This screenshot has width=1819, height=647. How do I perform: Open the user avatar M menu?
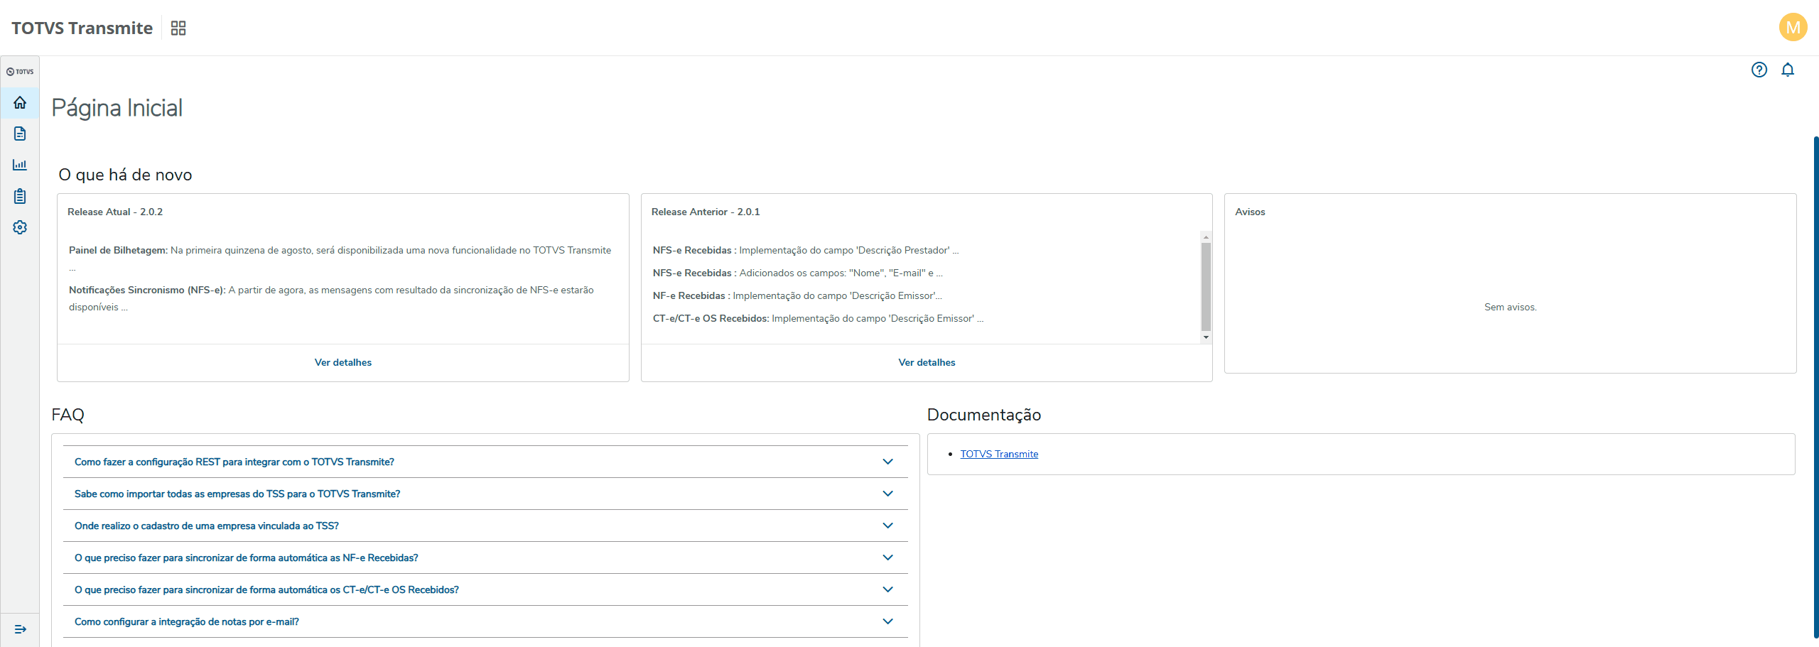coord(1793,28)
